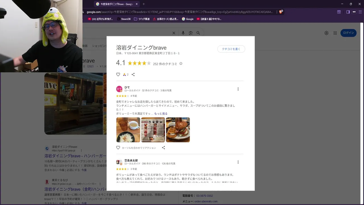Open 空条承太郎's profile avatar
This screenshot has height=205, width=364.
(119, 162)
